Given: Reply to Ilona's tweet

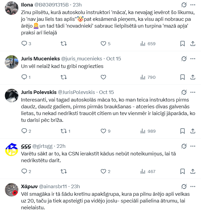Looking at the screenshot, I should 24,44.
